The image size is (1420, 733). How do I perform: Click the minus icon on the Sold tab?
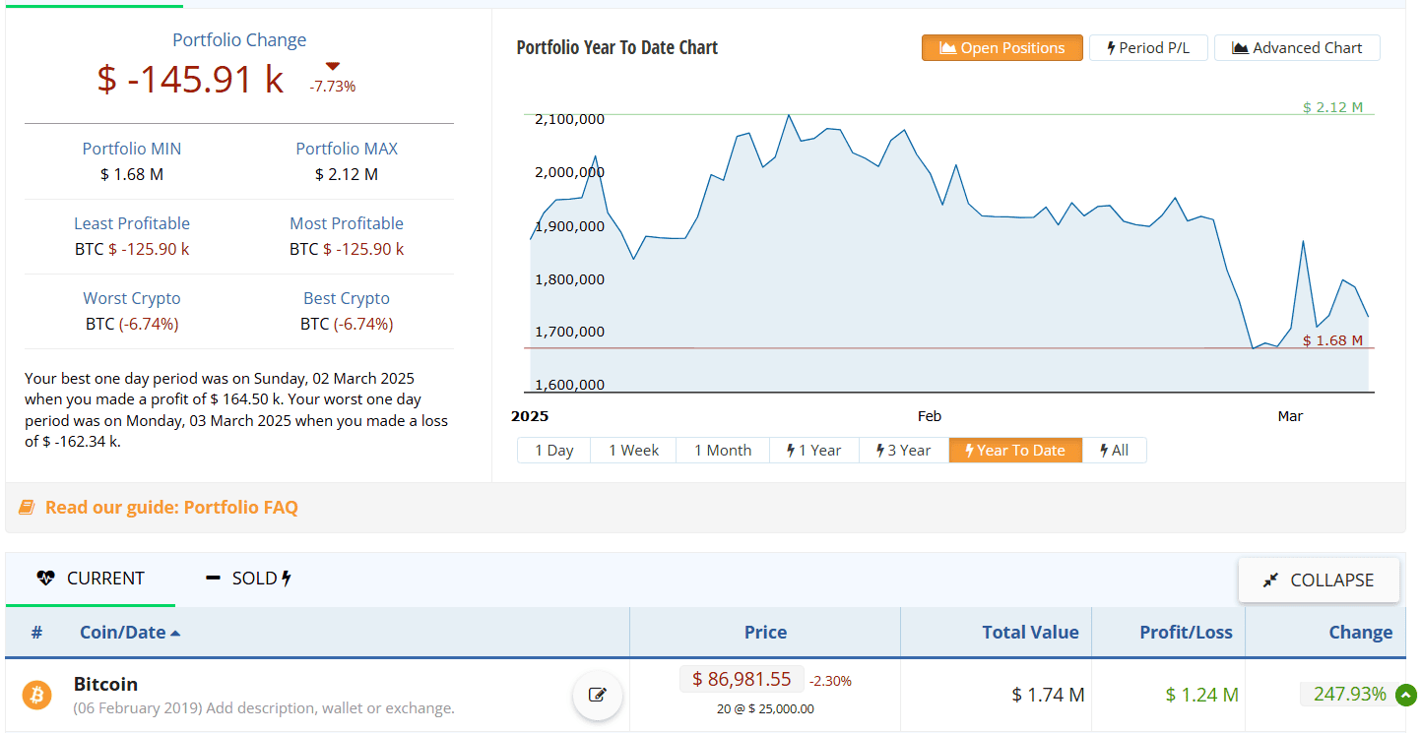click(213, 579)
